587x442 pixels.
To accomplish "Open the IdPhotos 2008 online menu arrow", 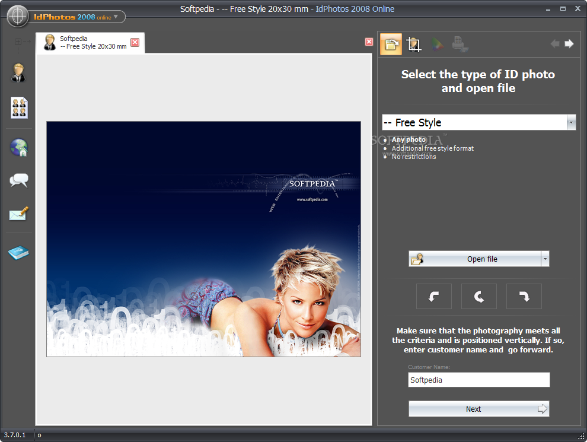I will coord(116,17).
